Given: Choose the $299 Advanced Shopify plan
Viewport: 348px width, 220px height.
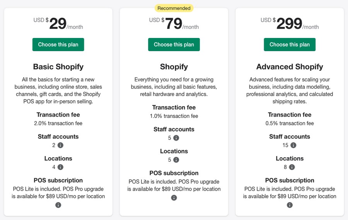Looking at the screenshot, I should (290, 45).
